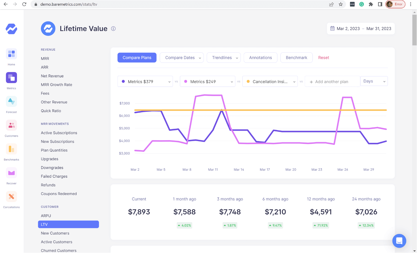The height and width of the screenshot is (253, 417).
Task: Open the Mar 2 – Mar 31 date picker
Action: (x=361, y=28)
